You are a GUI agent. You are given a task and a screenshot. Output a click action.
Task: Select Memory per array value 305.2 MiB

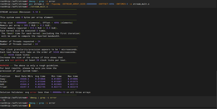[x=29, y=25]
